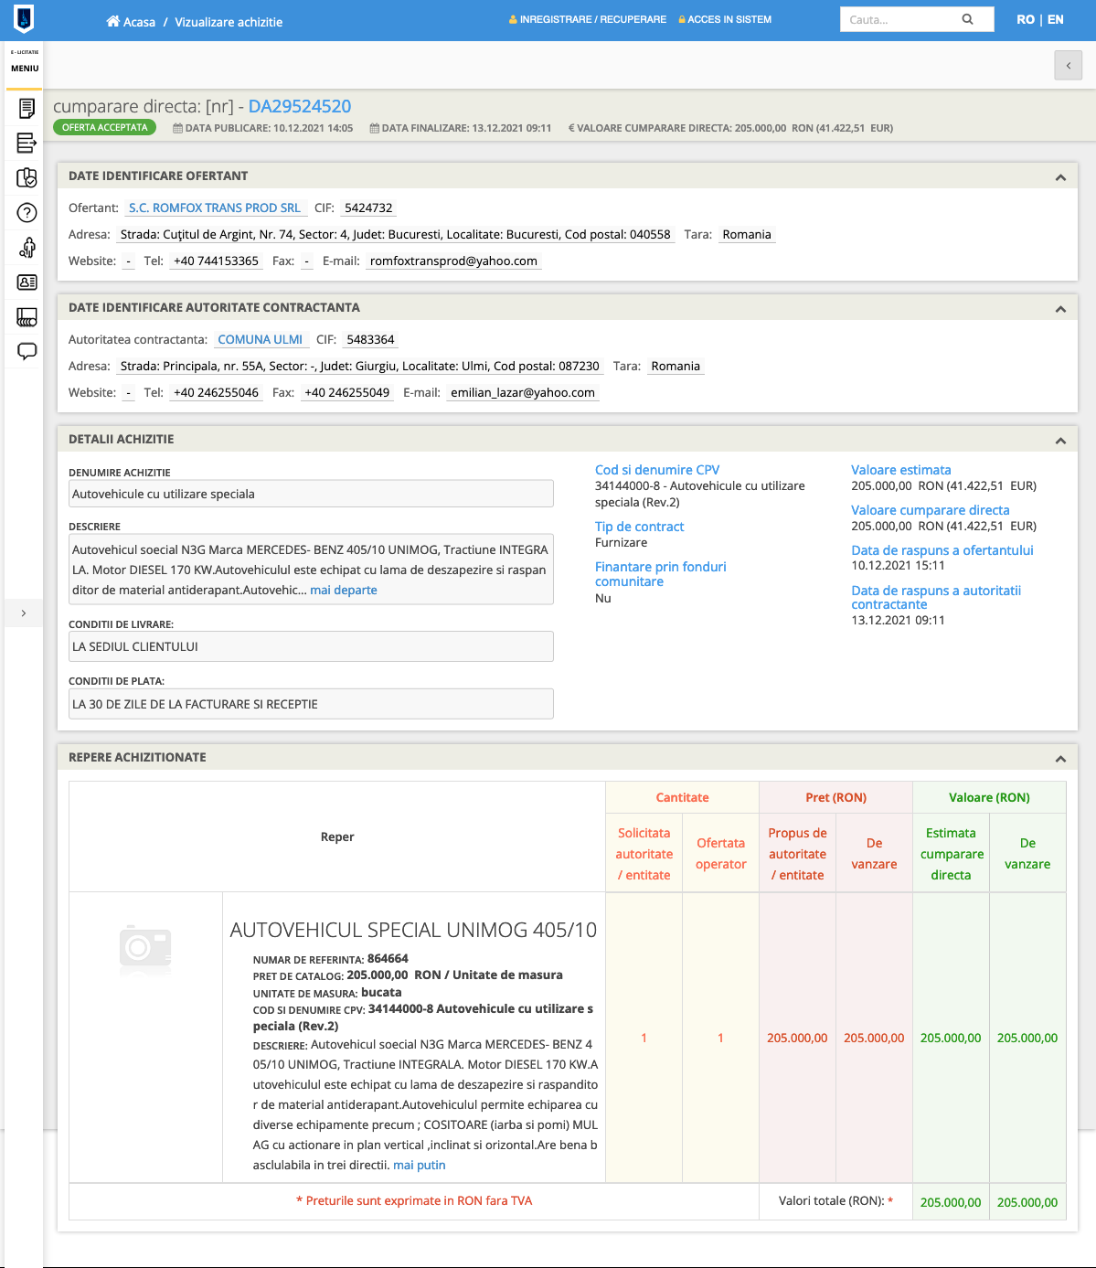Collapse the Detalii Achizitie panel
Screen dimensions: 1096x1268
[1060, 441]
